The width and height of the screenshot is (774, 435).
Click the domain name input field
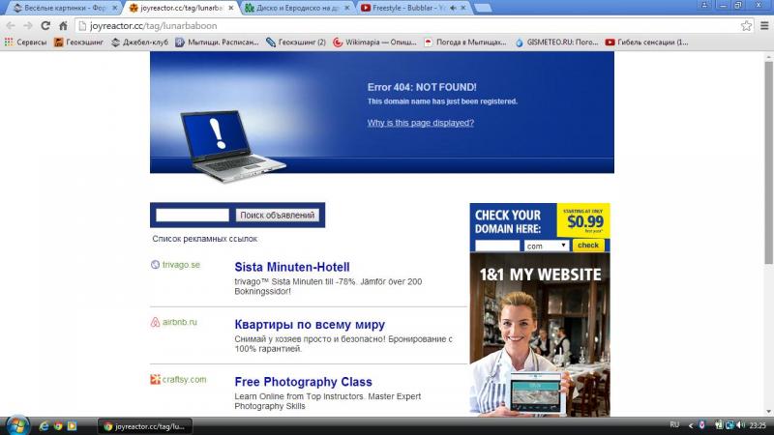point(497,246)
